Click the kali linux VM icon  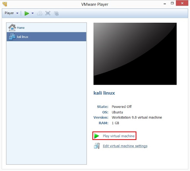[12, 36]
